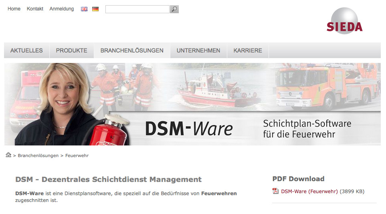386x214 pixels.
Task: Open the KARRIERE menu
Action: [248, 50]
